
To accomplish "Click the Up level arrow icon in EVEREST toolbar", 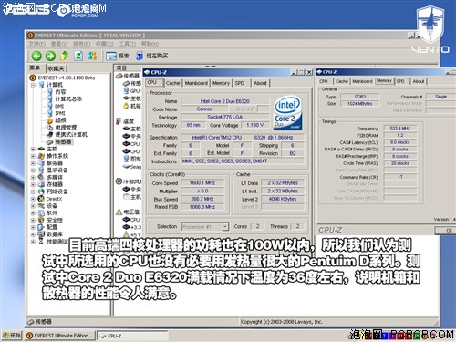I will point(65,56).
